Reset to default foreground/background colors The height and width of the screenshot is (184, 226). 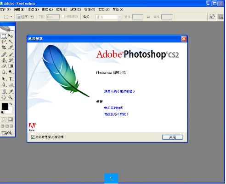2,113
